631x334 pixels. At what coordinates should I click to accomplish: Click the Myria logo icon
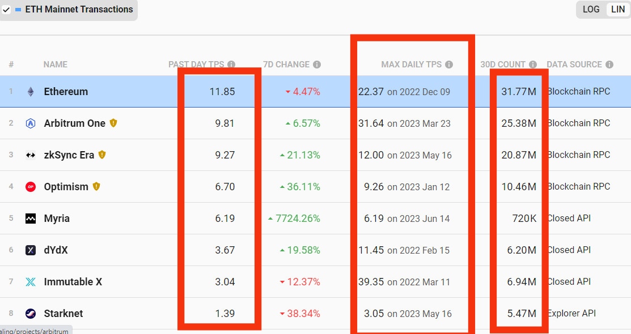click(x=31, y=219)
